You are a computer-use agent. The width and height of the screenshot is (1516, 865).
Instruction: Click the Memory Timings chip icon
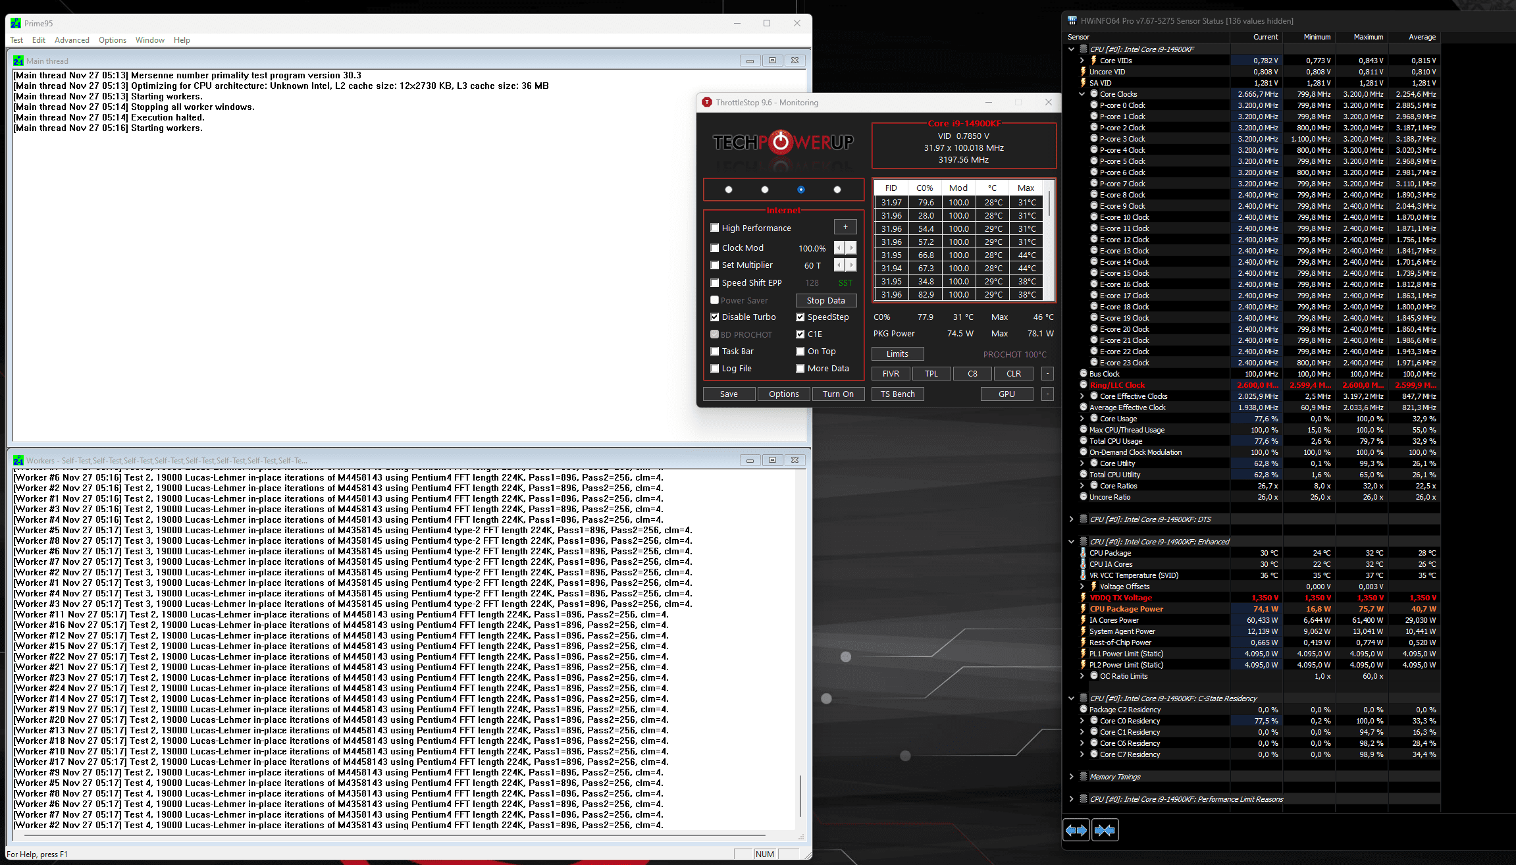[1083, 777]
